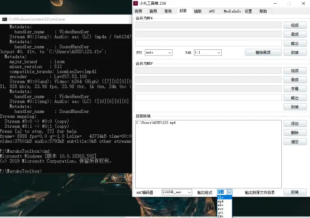Click 音频 button in 合并为MKV section
The width and height of the screenshot is (310, 218).
point(295,80)
